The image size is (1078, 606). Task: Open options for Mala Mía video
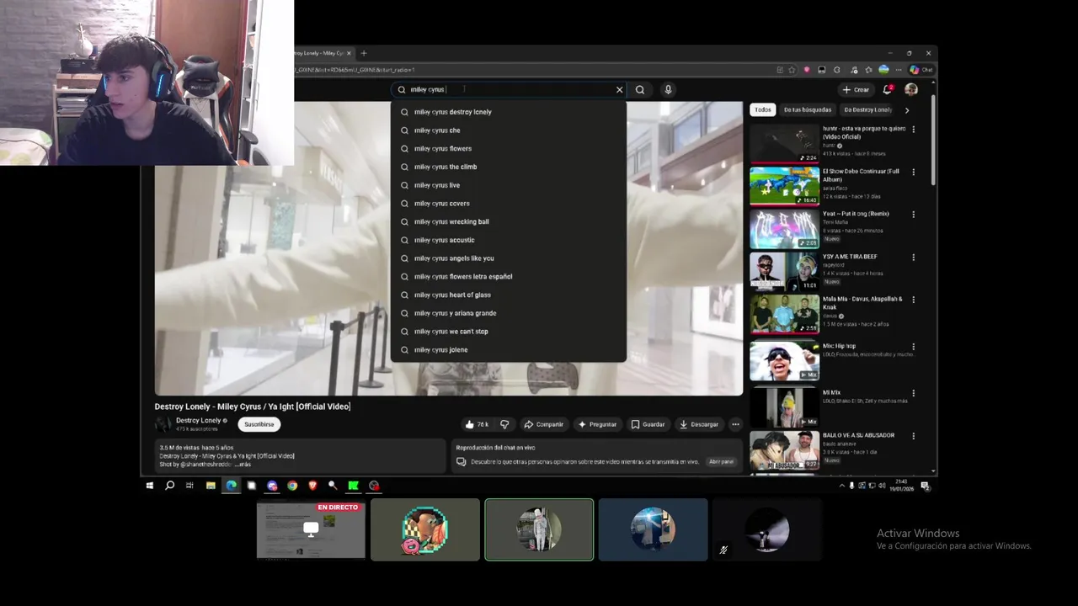[913, 300]
